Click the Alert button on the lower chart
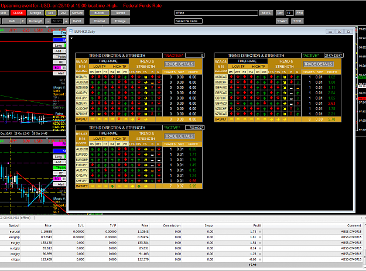The width and height of the screenshot is (366, 271). (x=60, y=184)
